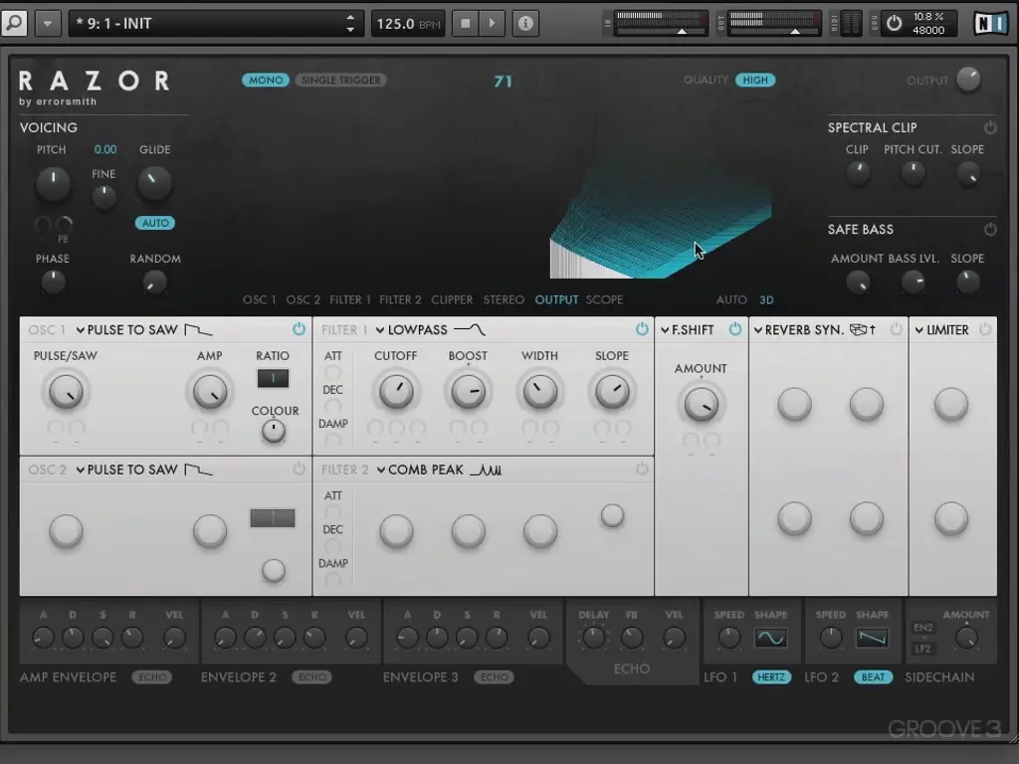Image resolution: width=1019 pixels, height=764 pixels.
Task: Click the sidechain LF2 source button
Action: point(922,649)
